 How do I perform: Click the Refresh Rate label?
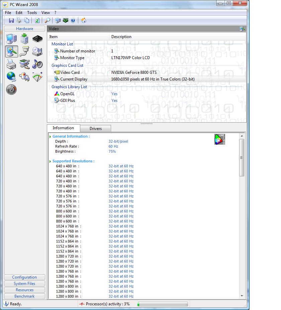click(x=67, y=146)
